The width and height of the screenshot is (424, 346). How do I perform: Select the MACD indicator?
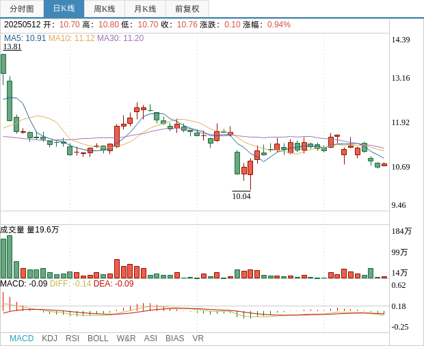(x=22, y=338)
